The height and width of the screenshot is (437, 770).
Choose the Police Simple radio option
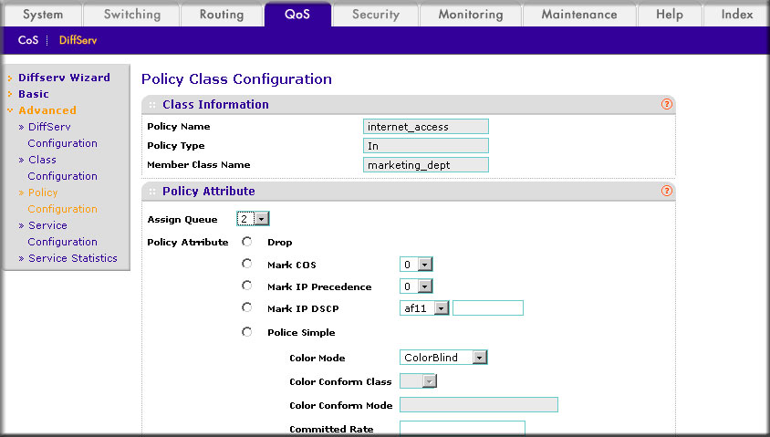click(x=247, y=332)
